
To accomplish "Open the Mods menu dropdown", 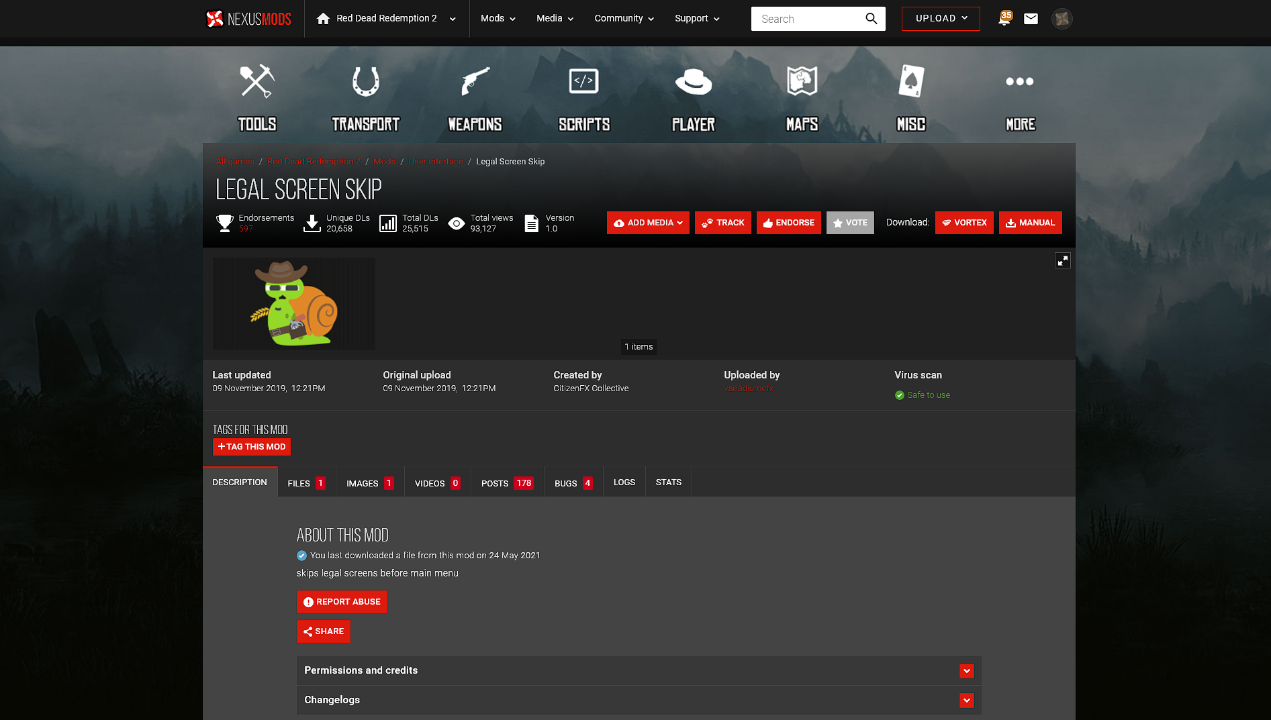I will point(498,19).
